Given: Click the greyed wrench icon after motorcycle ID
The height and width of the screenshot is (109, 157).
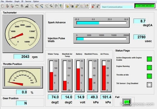Looking at the screenshot, I should click(32, 6).
